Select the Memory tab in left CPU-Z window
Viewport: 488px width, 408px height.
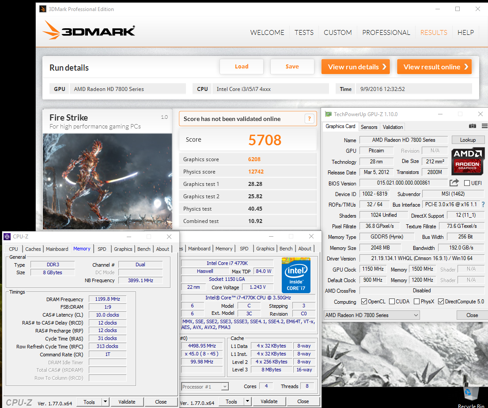[82, 248]
